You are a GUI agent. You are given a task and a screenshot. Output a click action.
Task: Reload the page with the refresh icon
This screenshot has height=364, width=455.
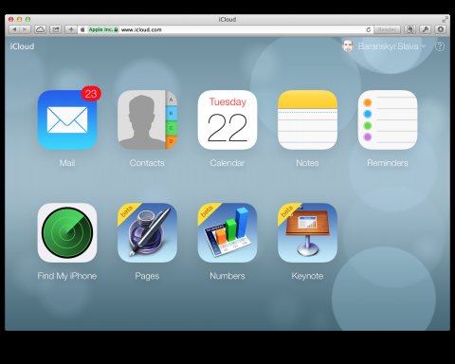click(368, 29)
